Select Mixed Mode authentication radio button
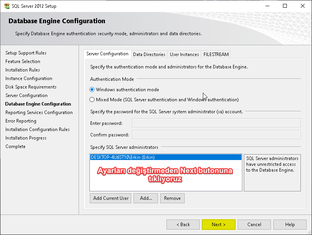The image size is (312, 235). pos(92,100)
